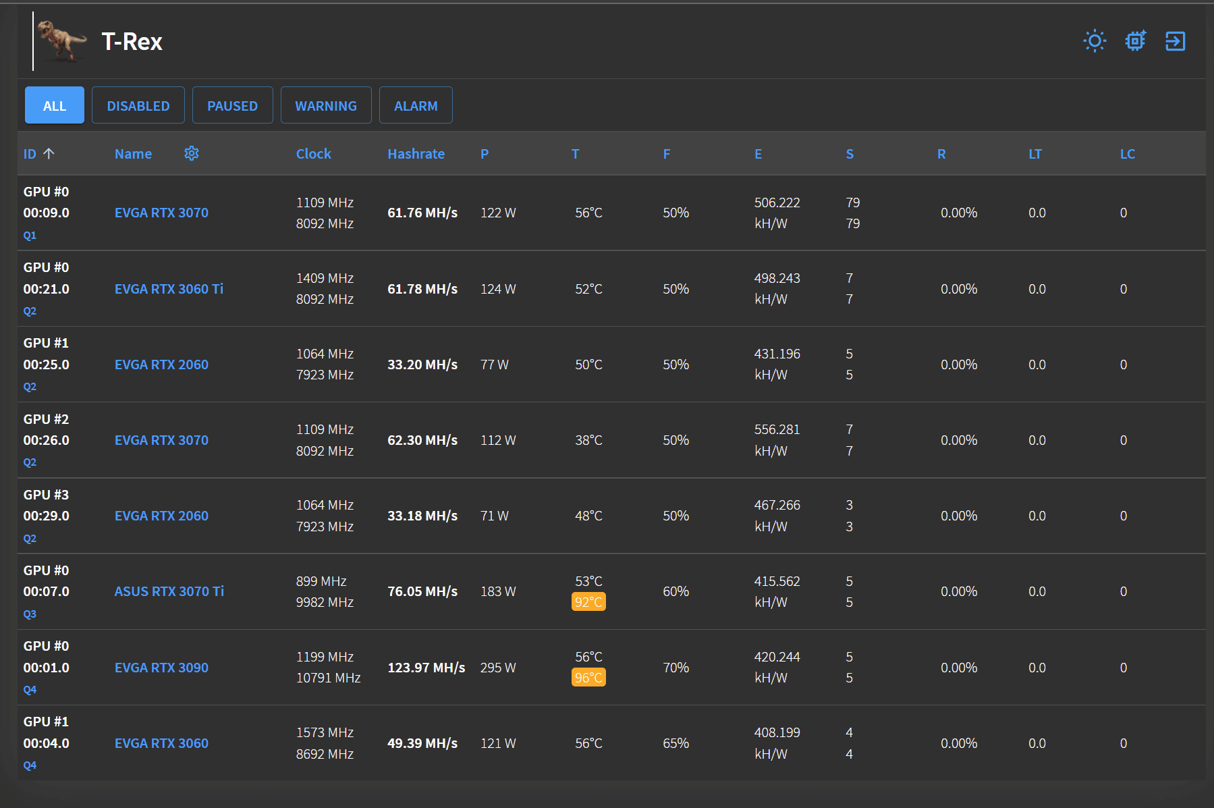Image resolution: width=1214 pixels, height=808 pixels.
Task: Open the EVGA RTX 3060 Ti link
Action: [x=169, y=289]
